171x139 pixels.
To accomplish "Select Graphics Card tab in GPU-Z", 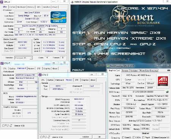I will 114,70.
